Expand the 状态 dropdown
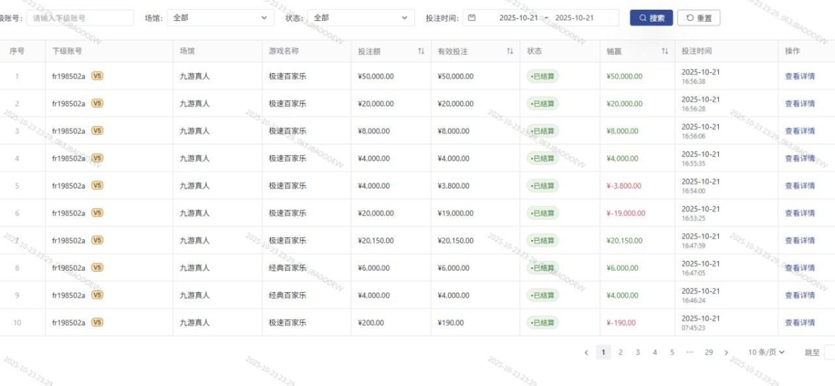 360,18
